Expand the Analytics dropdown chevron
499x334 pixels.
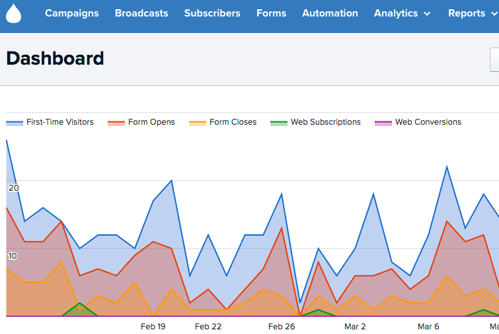[427, 14]
